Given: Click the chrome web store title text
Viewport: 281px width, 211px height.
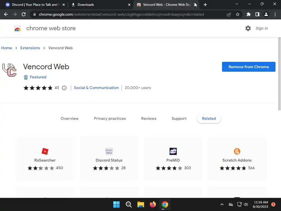Looking at the screenshot, I should pyautogui.click(x=51, y=28).
